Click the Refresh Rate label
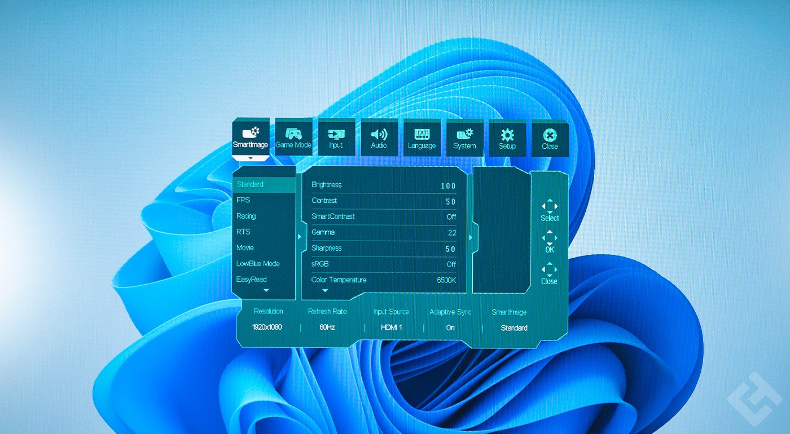The image size is (790, 434). pyautogui.click(x=327, y=311)
